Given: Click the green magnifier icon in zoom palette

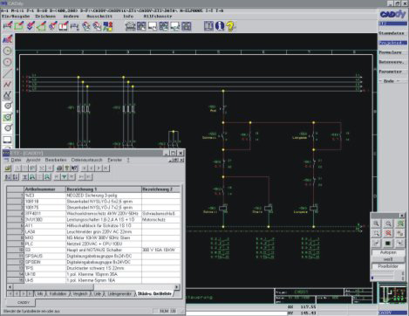Looking at the screenshot, I should [x=400, y=223].
